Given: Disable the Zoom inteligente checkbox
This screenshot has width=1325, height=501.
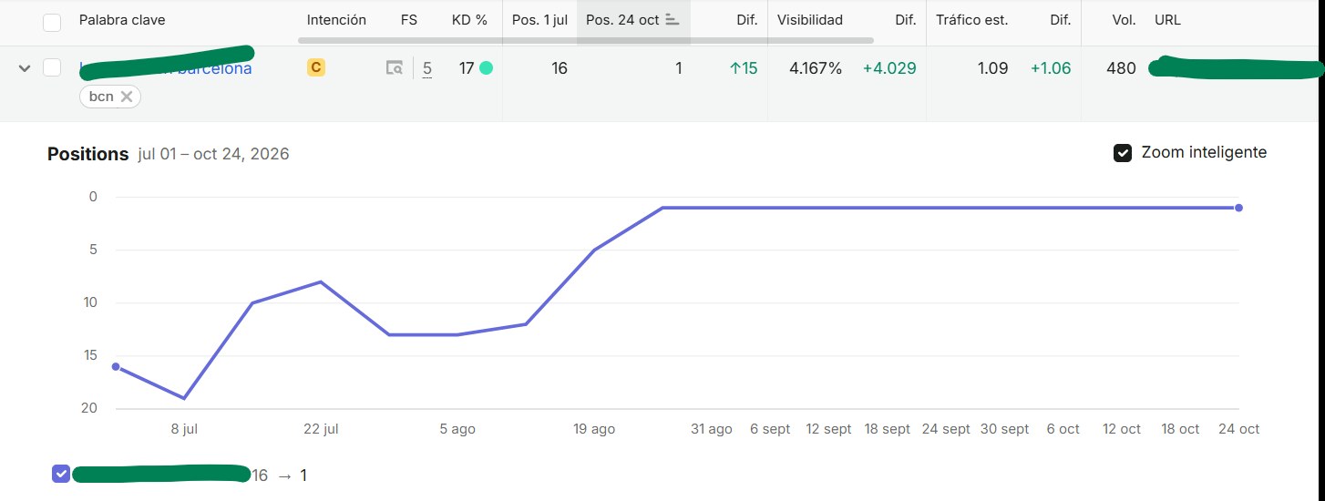Looking at the screenshot, I should [x=1123, y=153].
